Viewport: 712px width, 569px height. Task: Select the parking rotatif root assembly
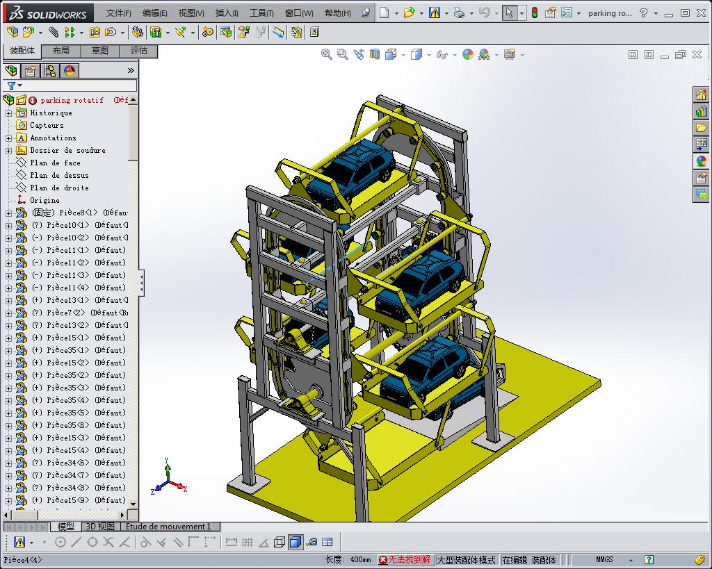click(72, 100)
